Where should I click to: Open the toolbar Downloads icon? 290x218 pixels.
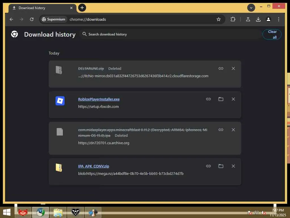pos(258,19)
